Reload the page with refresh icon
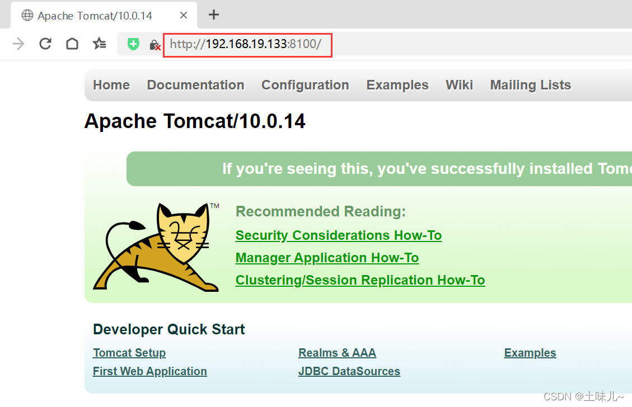This screenshot has height=407, width=632. [x=45, y=44]
